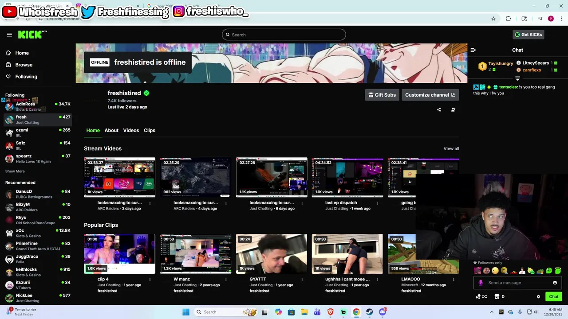
Task: Switch to the Clips tab
Action: pos(150,130)
